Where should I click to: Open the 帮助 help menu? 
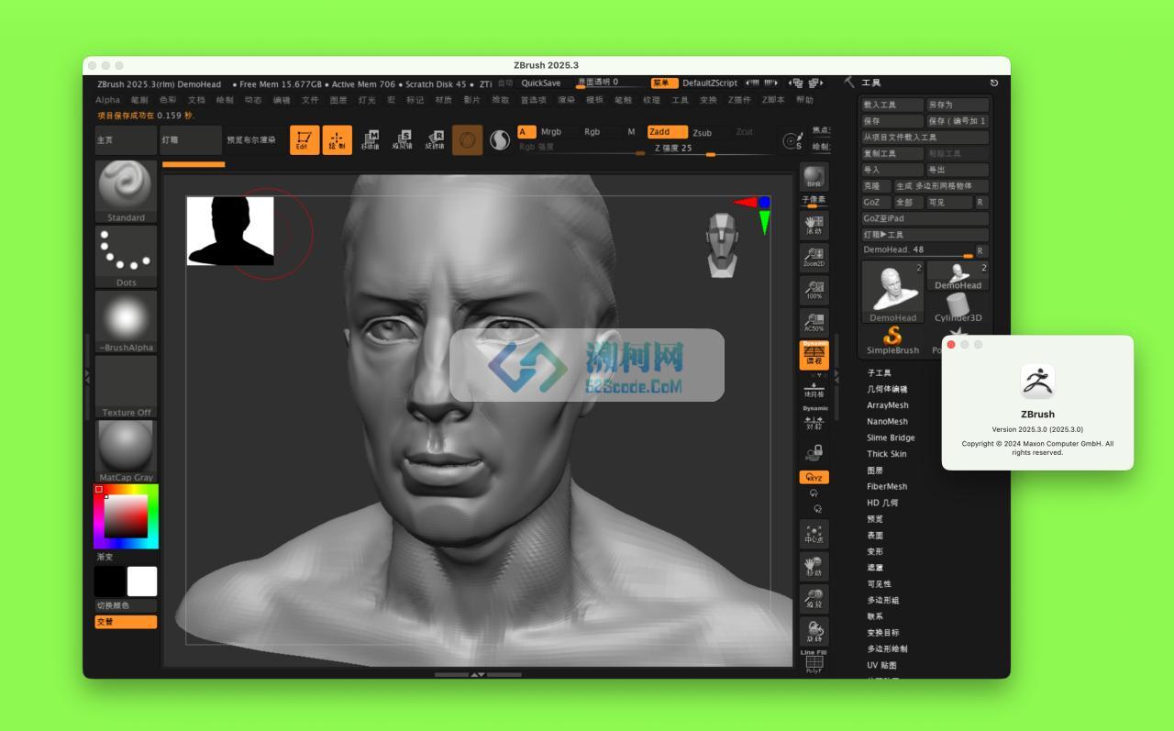point(804,100)
